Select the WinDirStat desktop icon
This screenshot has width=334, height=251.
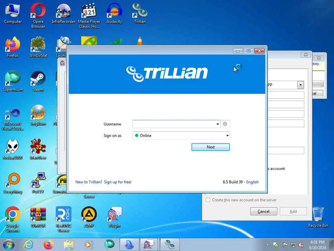pos(38,47)
